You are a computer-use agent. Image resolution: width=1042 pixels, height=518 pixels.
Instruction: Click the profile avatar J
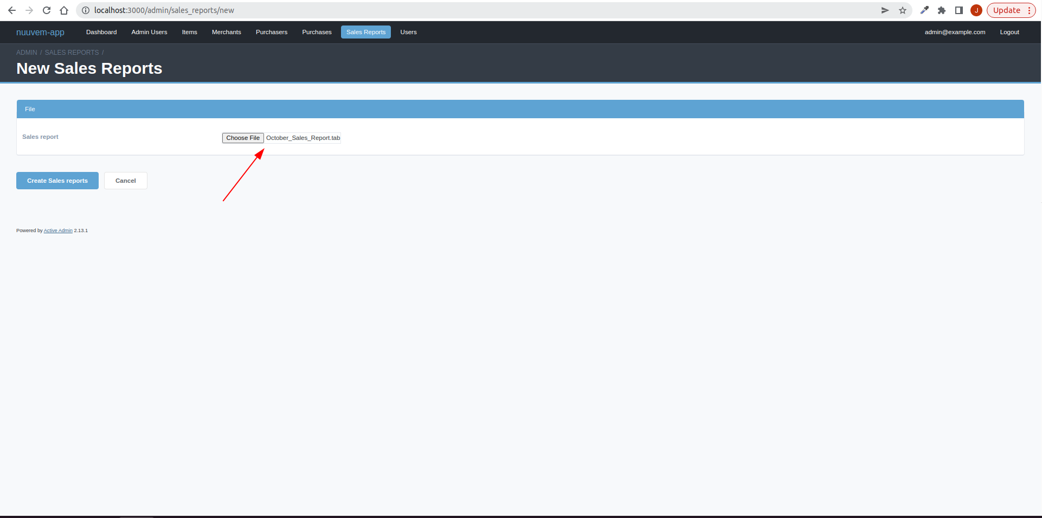pos(976,10)
